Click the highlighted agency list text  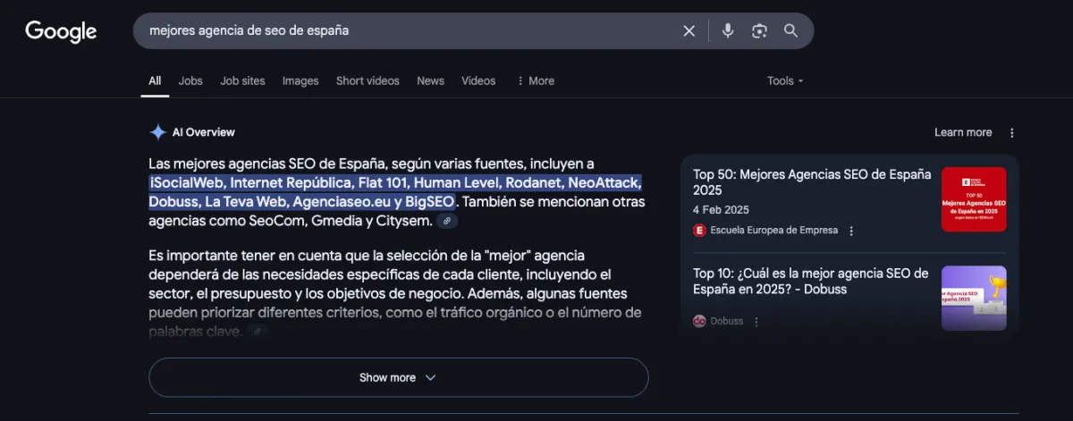point(395,192)
